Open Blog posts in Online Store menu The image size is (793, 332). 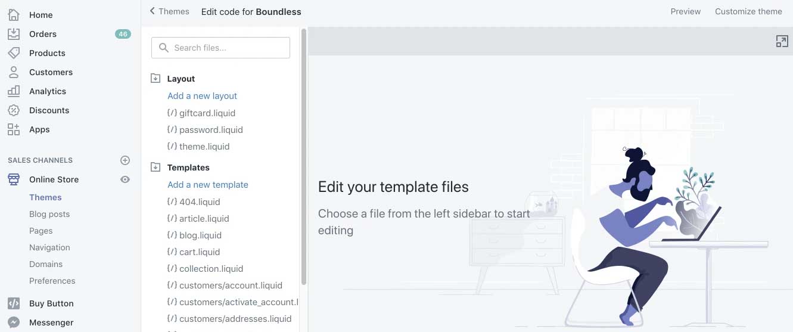point(49,214)
